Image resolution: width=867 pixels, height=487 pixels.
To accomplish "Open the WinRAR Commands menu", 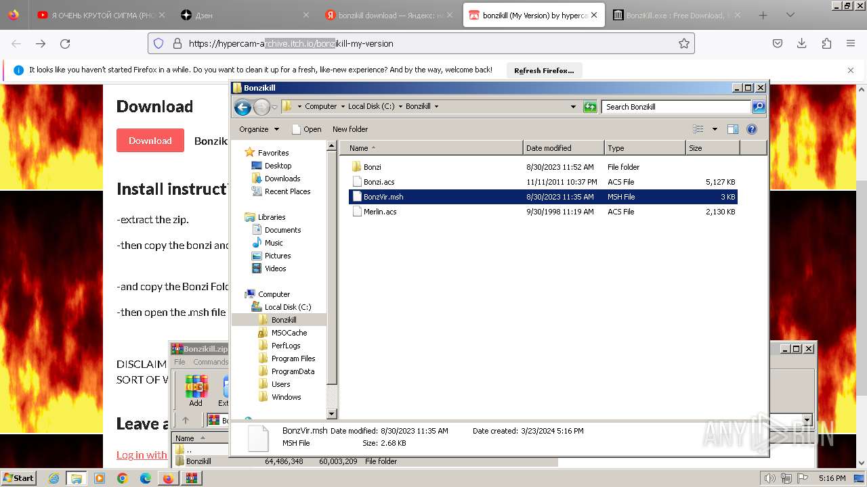I will [210, 362].
